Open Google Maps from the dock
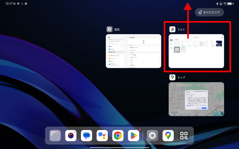Screen dimensions: 239x149 168,135
